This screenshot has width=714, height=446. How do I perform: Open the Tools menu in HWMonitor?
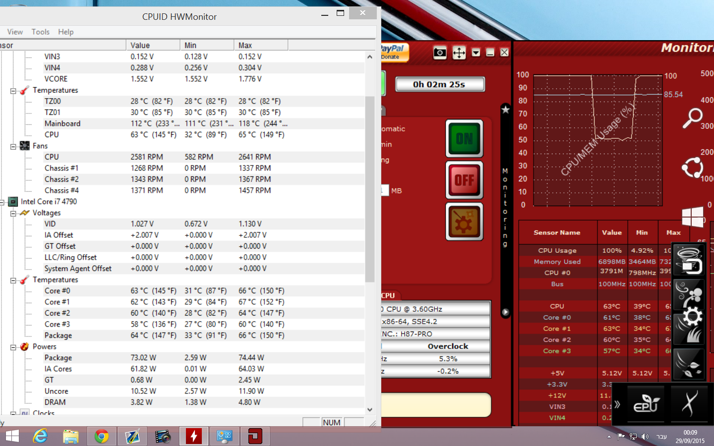[41, 32]
